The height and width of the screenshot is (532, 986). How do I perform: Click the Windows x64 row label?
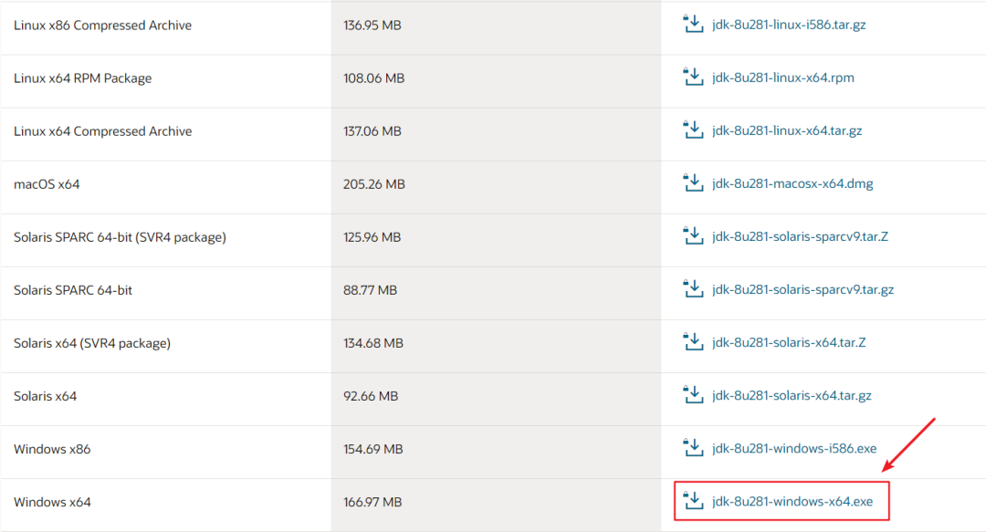(52, 502)
